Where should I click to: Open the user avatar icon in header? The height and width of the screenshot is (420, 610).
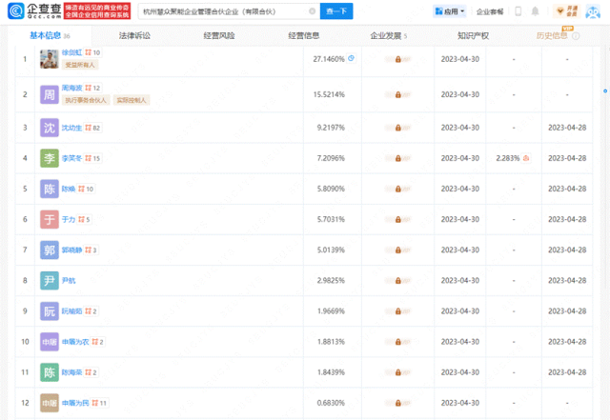593,11
